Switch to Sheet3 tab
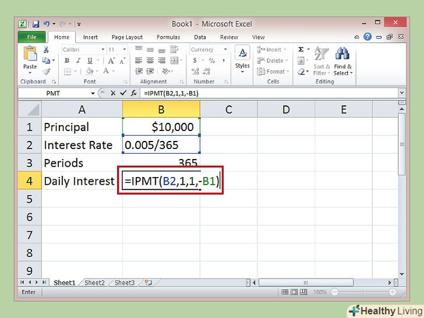The image size is (424, 318). (125, 283)
